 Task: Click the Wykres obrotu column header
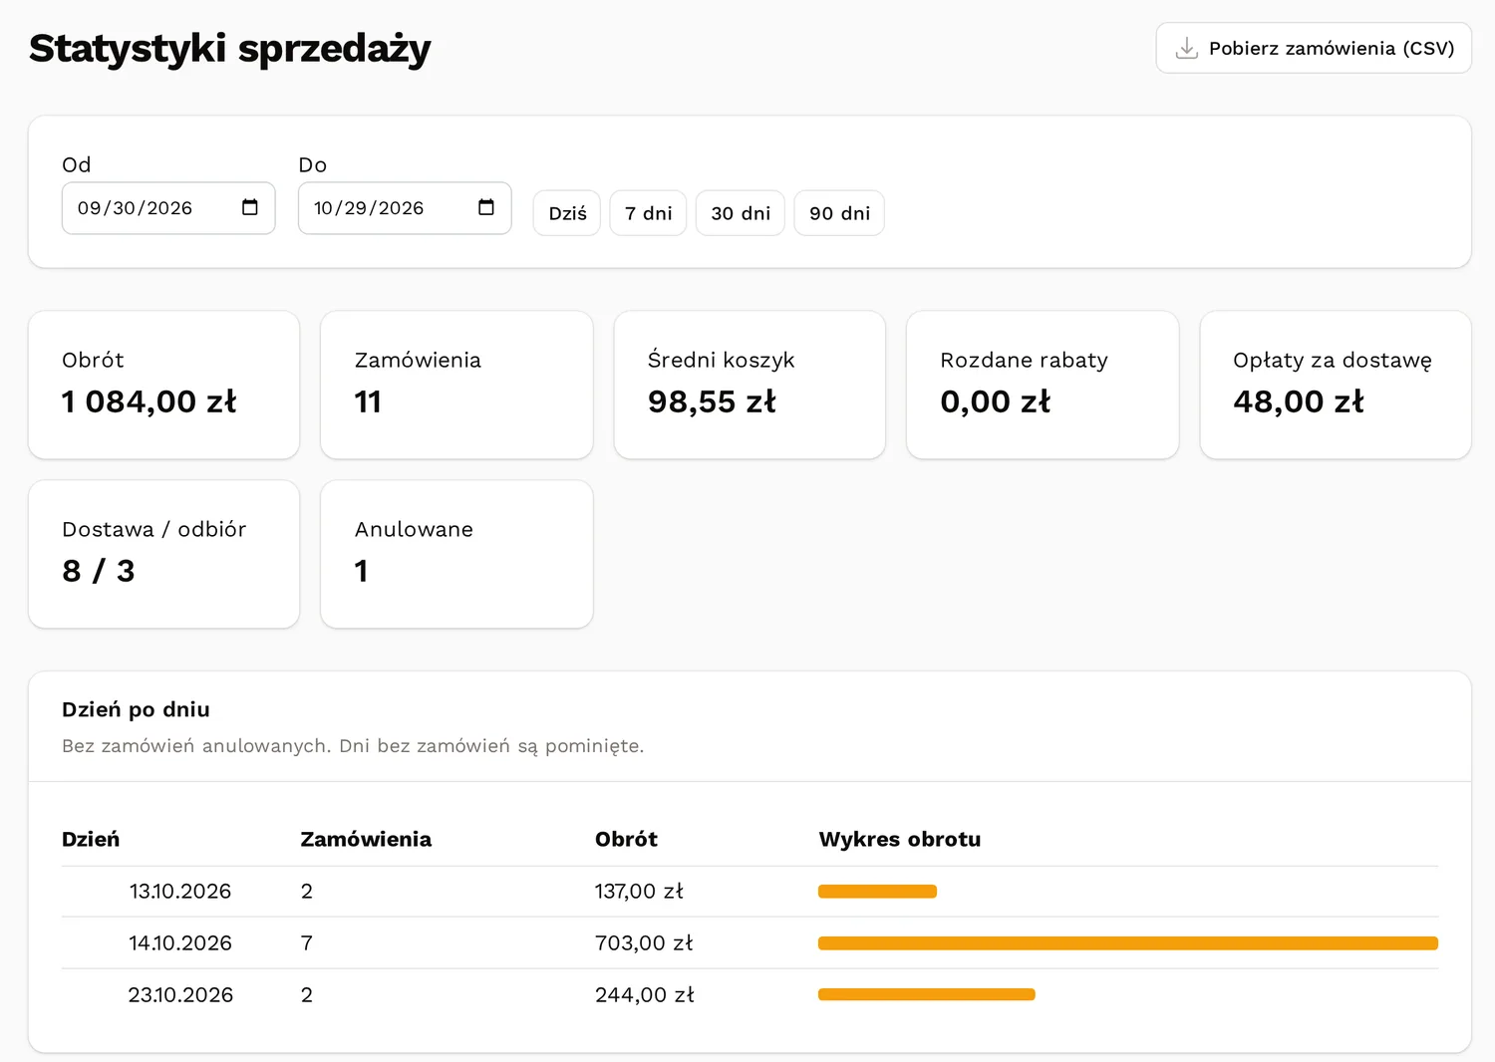point(900,839)
